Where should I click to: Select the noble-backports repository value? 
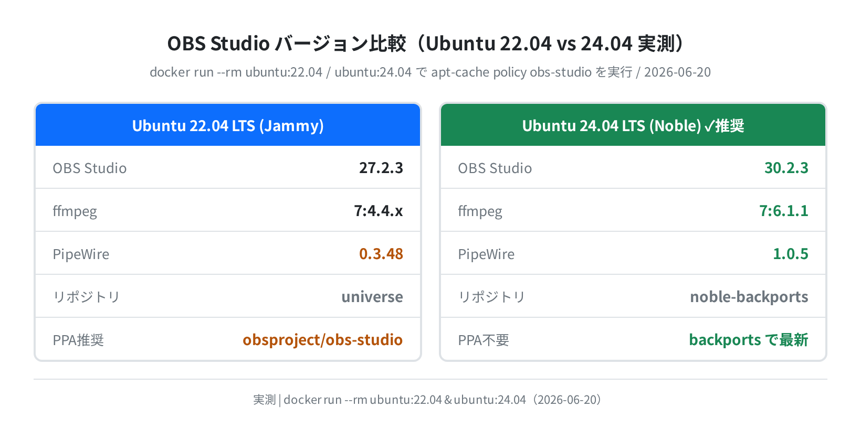tap(749, 297)
